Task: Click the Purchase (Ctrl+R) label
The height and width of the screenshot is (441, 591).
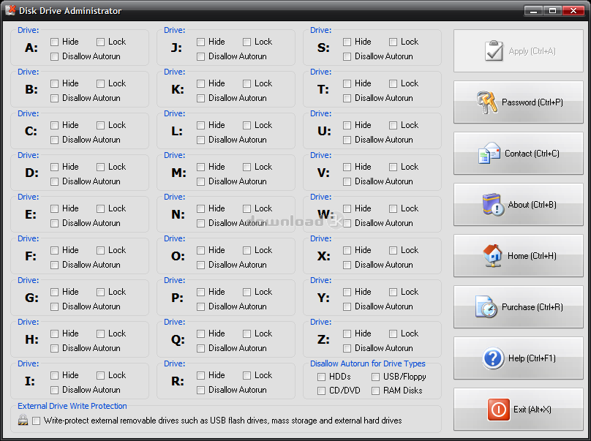Action: (x=532, y=308)
